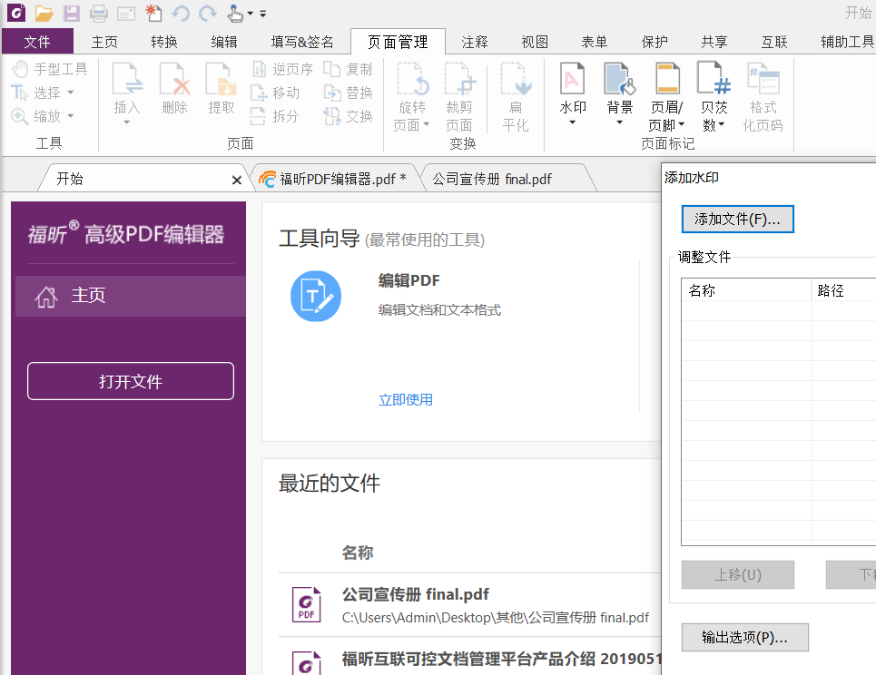The width and height of the screenshot is (876, 675).
Task: Switch to the 转换 ribbon tab
Action: (x=164, y=42)
